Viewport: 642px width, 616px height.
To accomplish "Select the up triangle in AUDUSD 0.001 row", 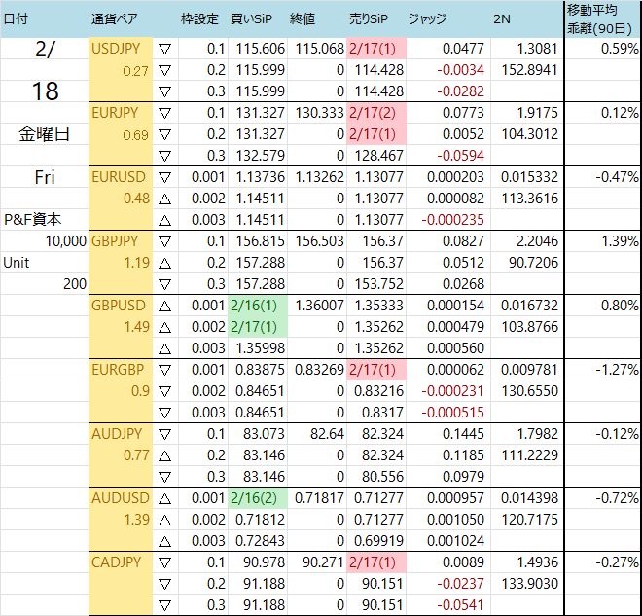I will pyautogui.click(x=164, y=498).
